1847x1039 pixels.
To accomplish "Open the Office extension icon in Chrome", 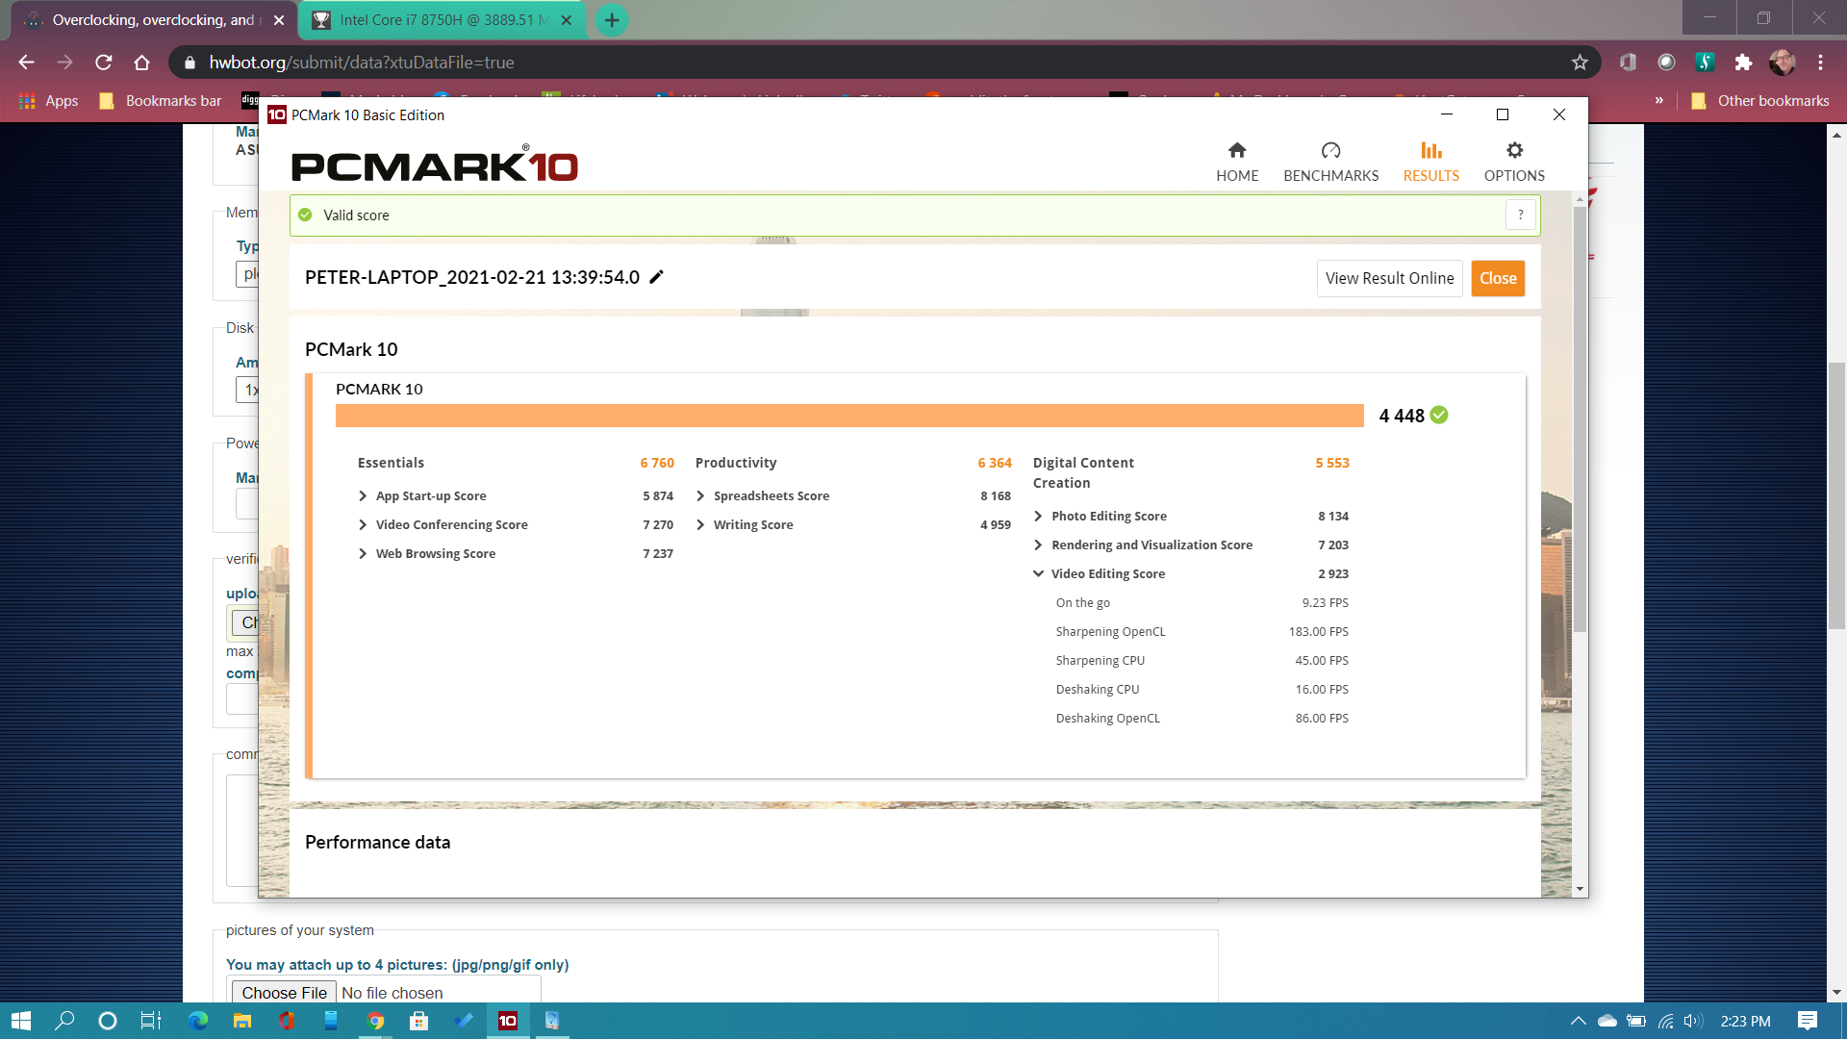I will [1628, 63].
